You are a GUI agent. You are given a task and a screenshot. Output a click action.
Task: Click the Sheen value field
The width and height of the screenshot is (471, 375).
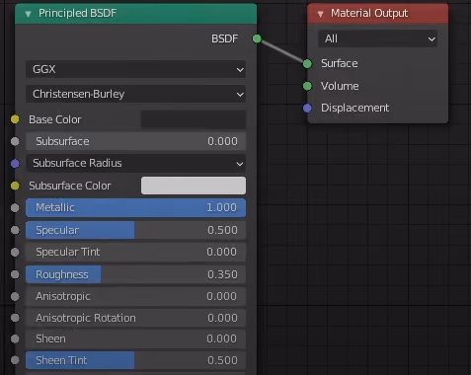pyautogui.click(x=135, y=338)
